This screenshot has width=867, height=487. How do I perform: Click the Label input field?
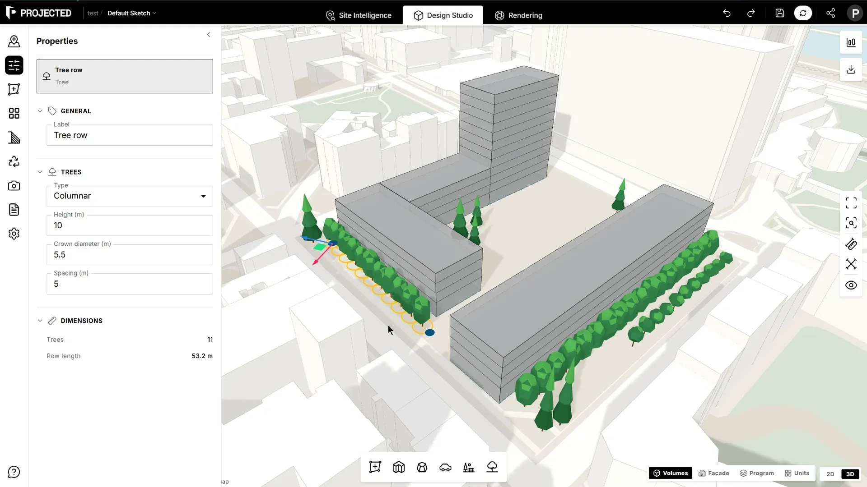130,135
